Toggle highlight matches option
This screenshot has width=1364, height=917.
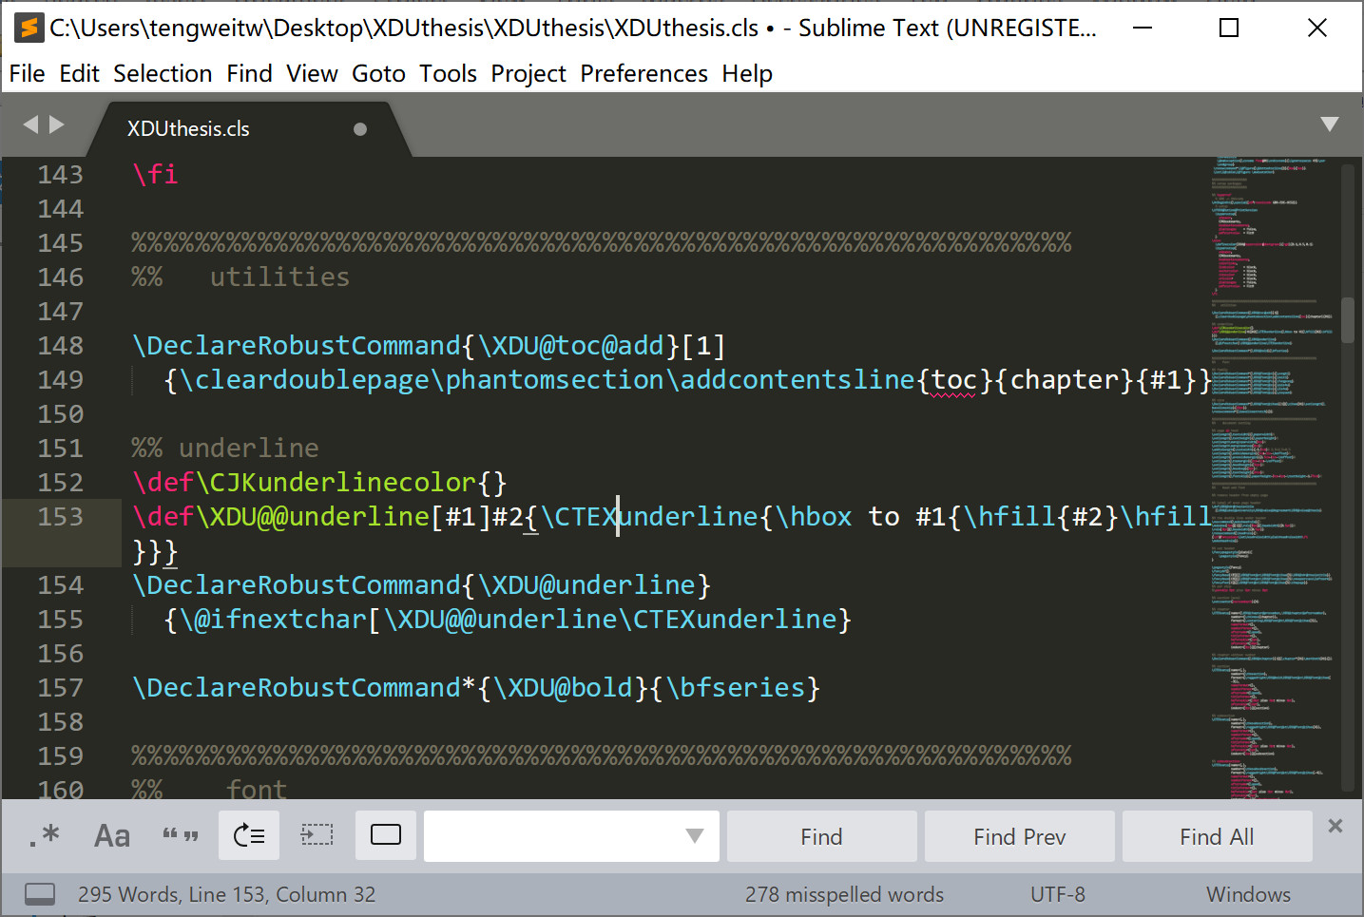pos(386,836)
